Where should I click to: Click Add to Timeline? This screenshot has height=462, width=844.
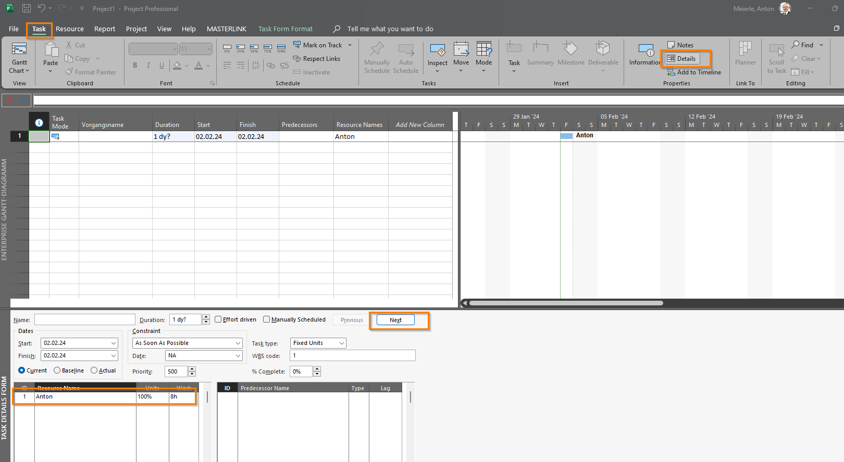(x=694, y=72)
